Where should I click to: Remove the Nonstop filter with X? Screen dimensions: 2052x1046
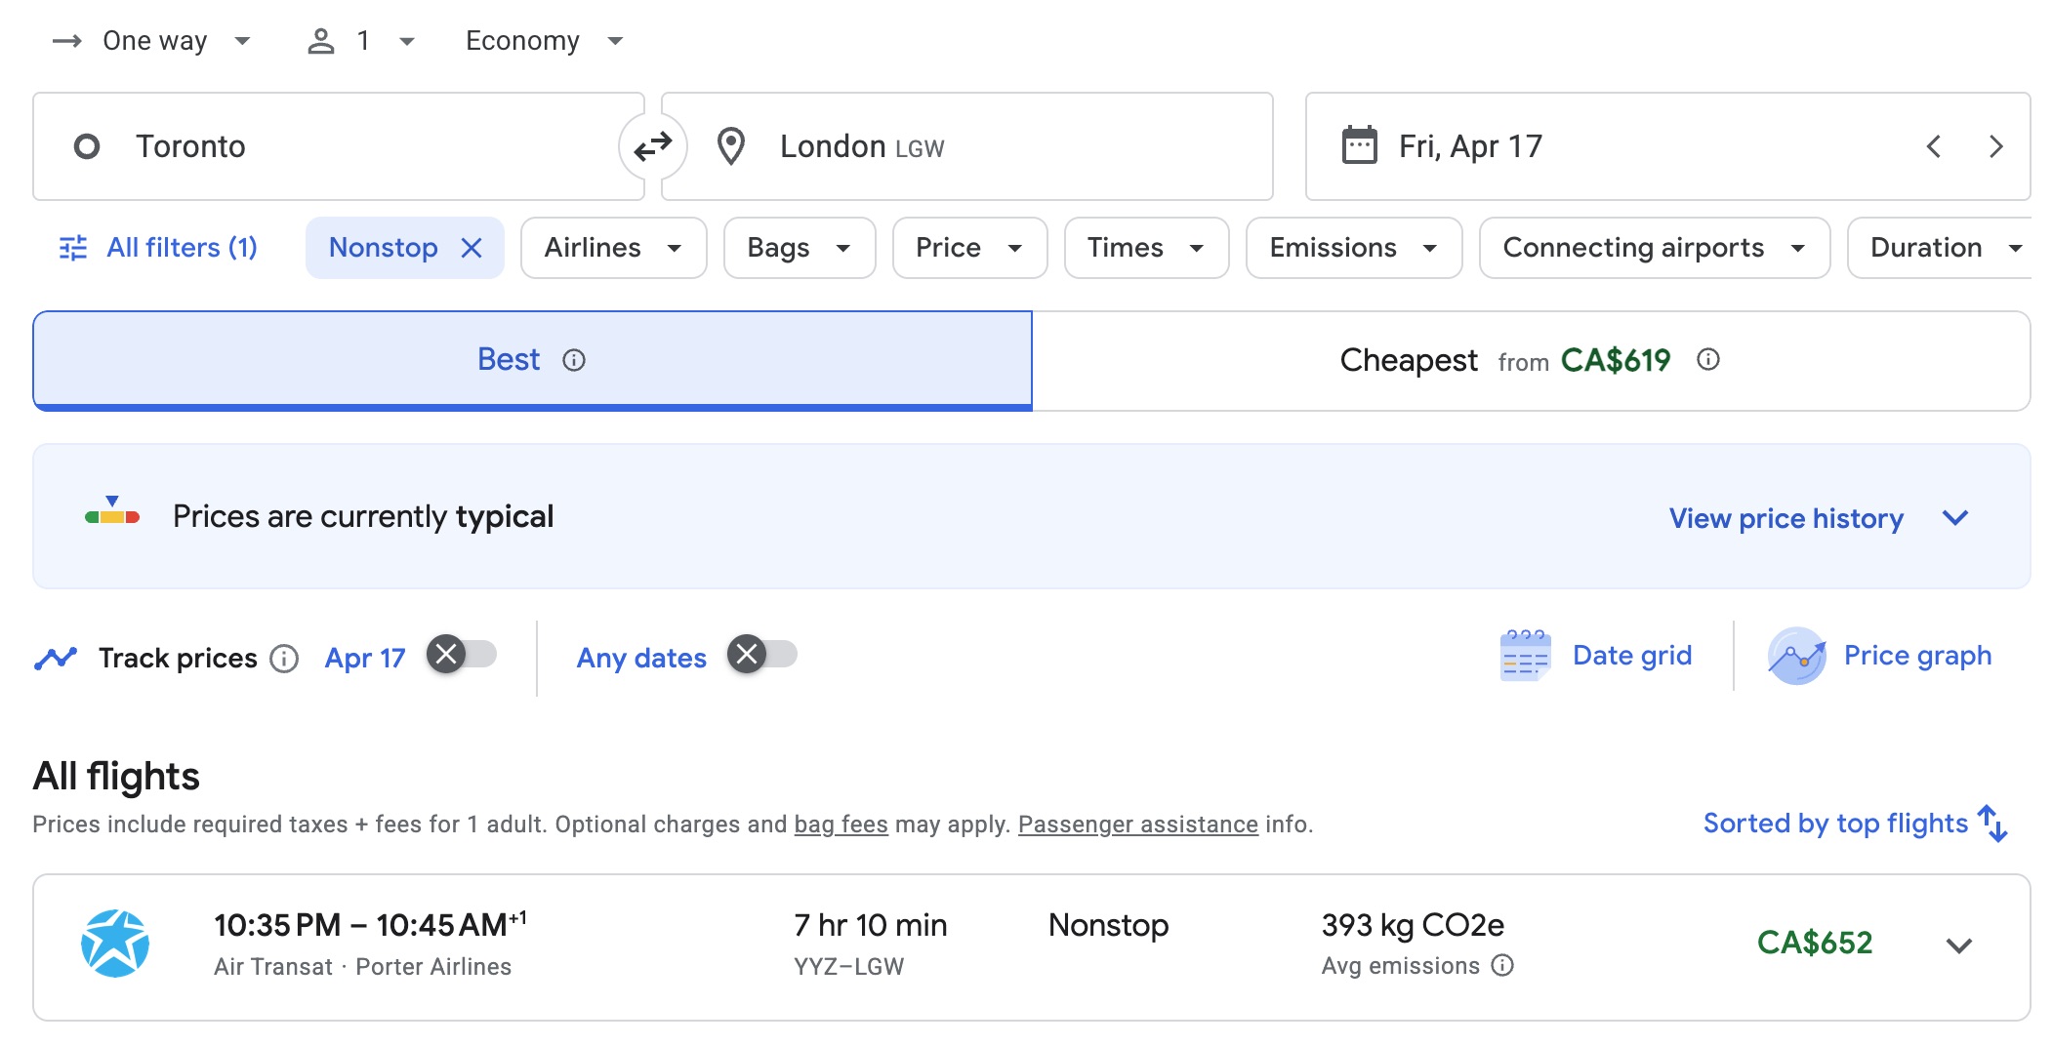tap(472, 248)
